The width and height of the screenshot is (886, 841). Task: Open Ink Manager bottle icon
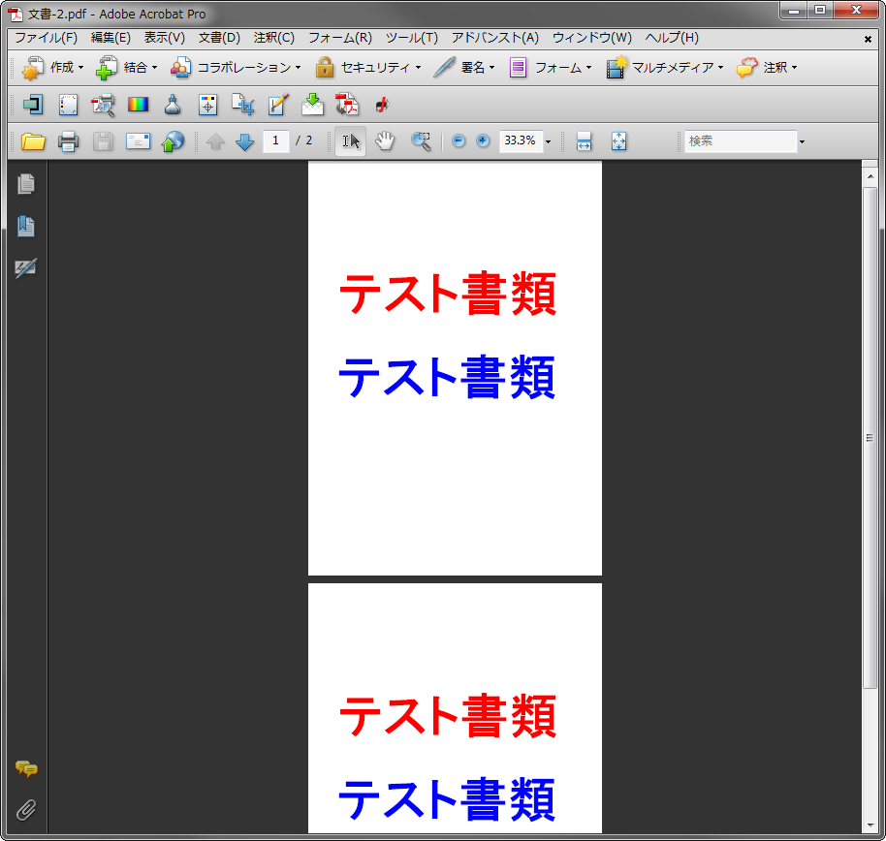pyautogui.click(x=173, y=105)
